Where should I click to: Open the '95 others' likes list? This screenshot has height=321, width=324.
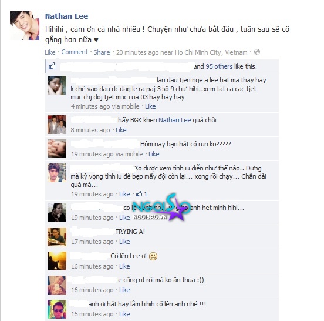tap(219, 66)
